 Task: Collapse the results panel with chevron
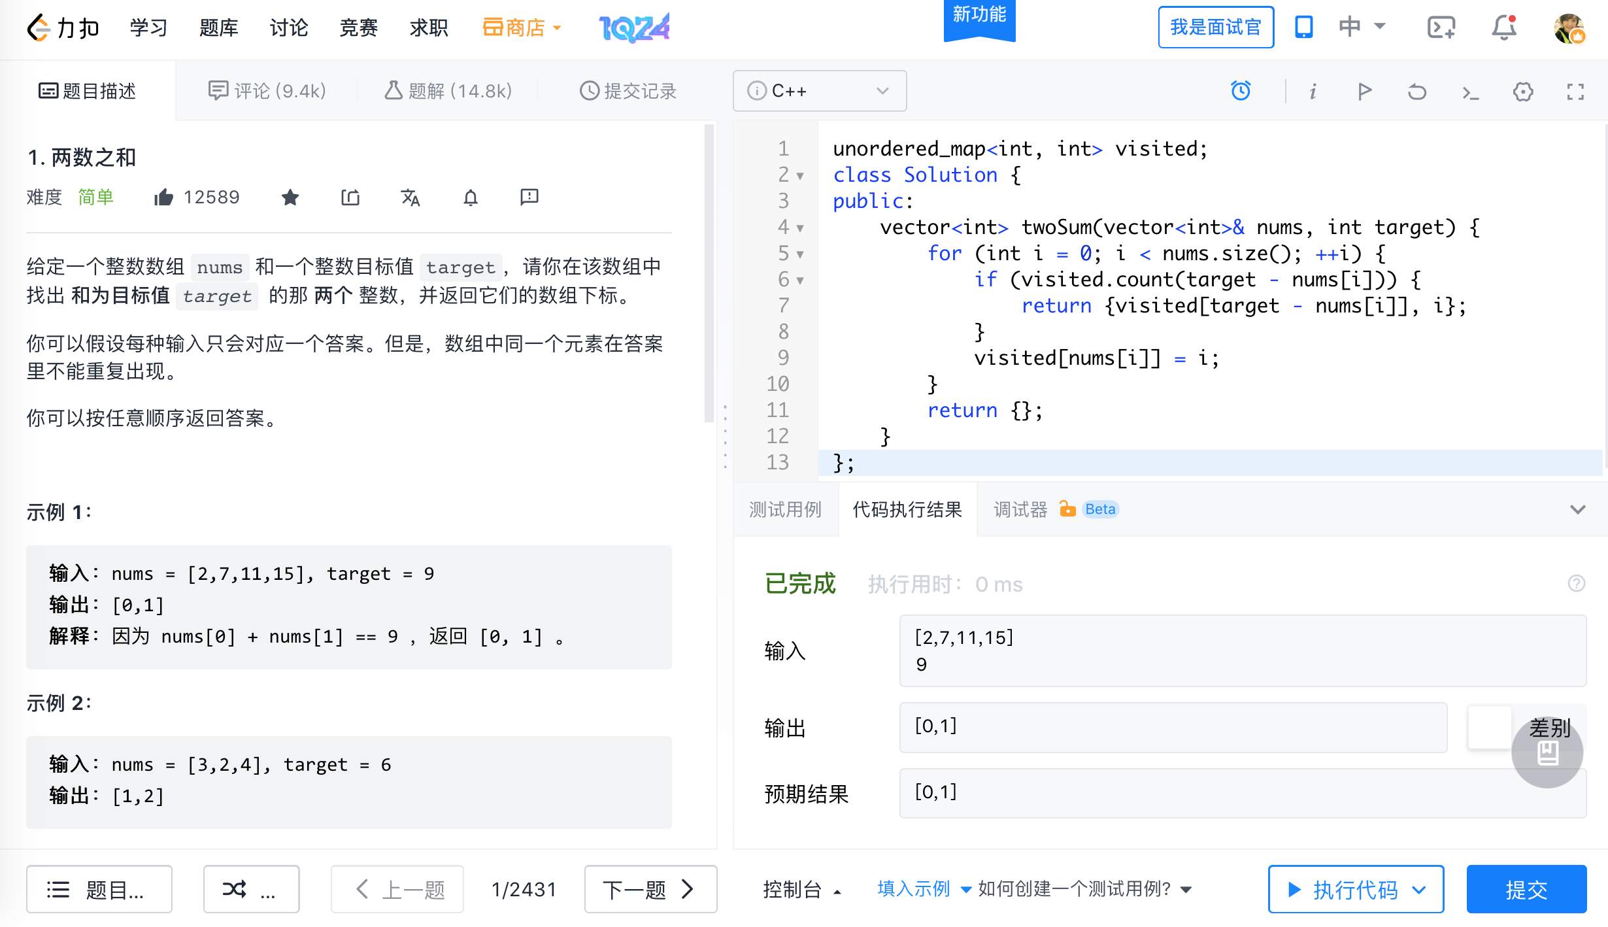[x=1577, y=509]
